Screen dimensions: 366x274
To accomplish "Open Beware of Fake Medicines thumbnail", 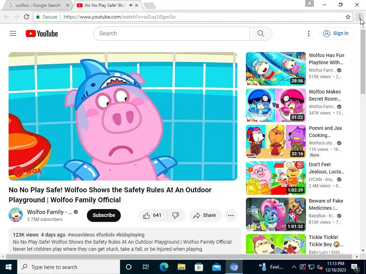I will pyautogui.click(x=276, y=214).
